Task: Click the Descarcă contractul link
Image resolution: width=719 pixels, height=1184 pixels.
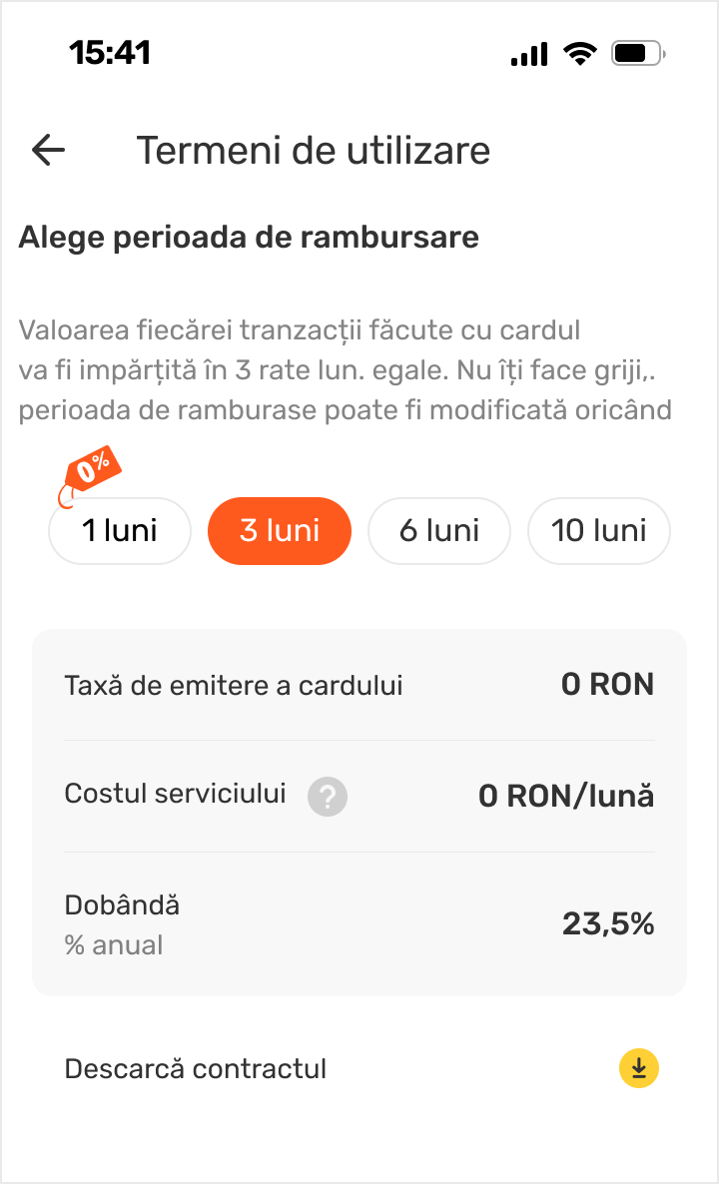Action: point(196,1069)
